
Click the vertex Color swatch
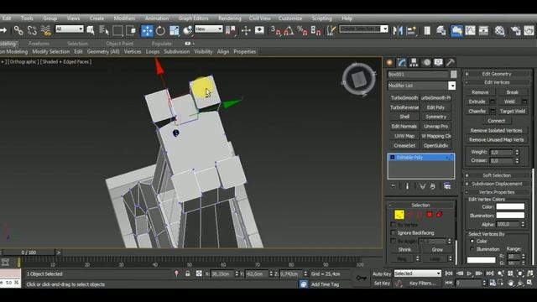tap(510, 207)
